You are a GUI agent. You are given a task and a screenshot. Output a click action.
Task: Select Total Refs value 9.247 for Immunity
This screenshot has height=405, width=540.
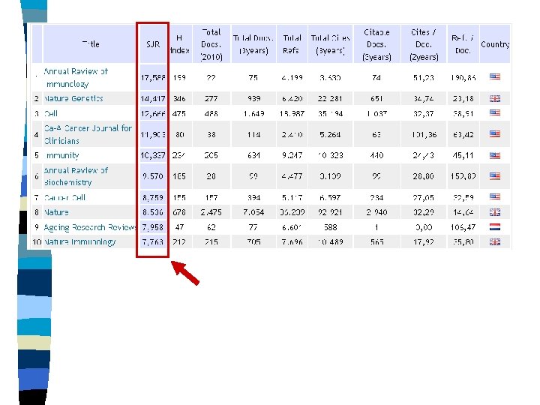[x=292, y=155]
